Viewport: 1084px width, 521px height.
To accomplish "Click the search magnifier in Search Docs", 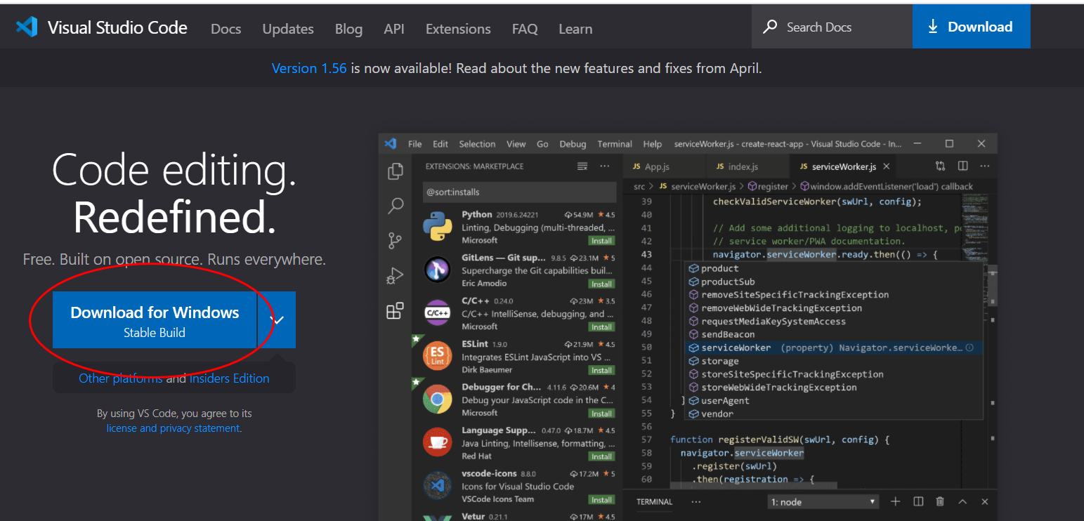I will (771, 27).
